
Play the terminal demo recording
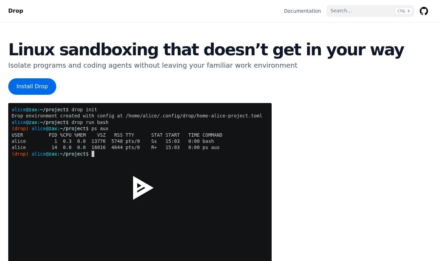click(x=143, y=188)
